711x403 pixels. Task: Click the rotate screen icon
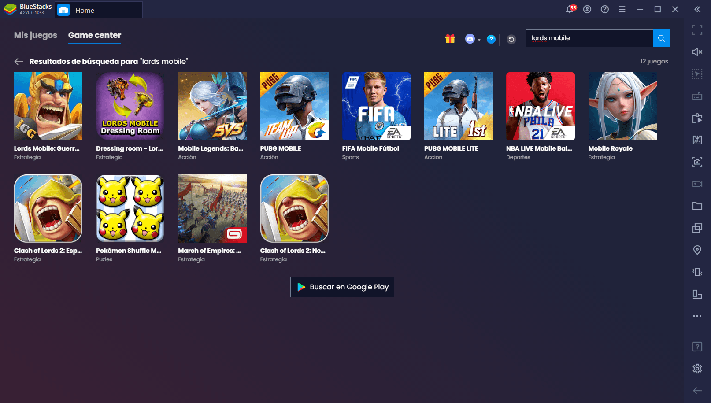697,294
